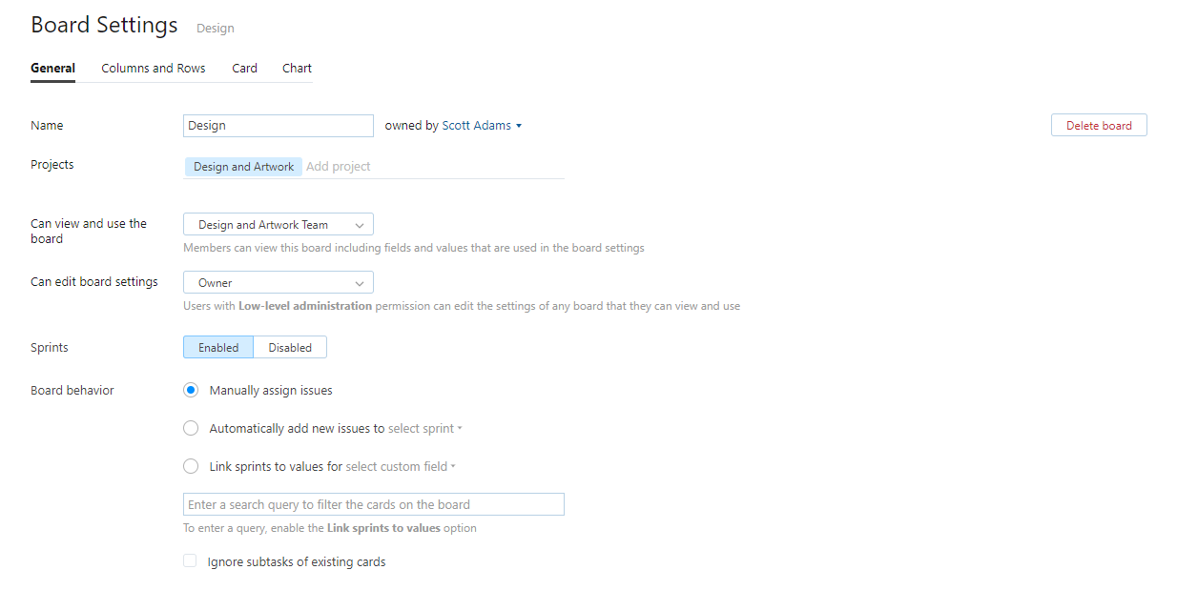The width and height of the screenshot is (1177, 590).
Task: Open the select custom field dropdown
Action: pos(400,467)
